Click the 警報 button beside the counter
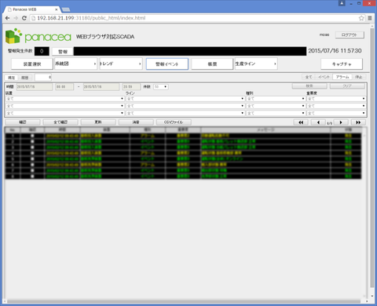Image resolution: width=377 pixels, height=306 pixels. (x=63, y=52)
